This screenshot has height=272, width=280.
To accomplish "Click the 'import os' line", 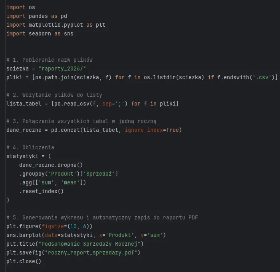I will tap(21, 7).
